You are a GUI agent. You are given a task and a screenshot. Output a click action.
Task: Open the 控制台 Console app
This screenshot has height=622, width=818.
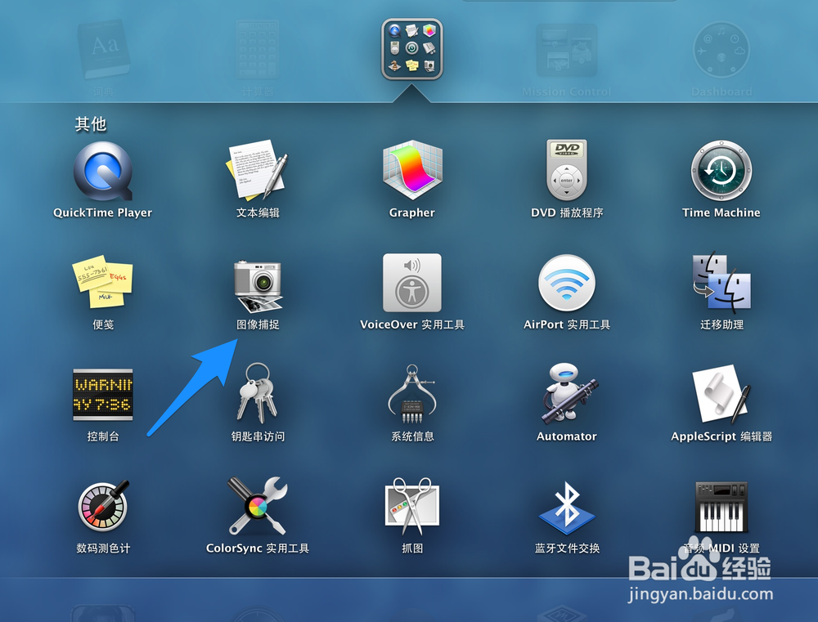pos(103,395)
